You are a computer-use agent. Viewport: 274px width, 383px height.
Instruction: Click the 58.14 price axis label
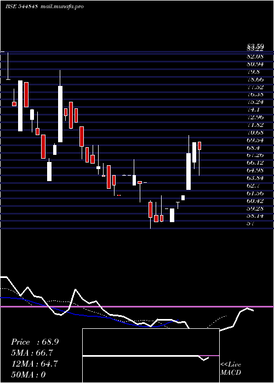tap(255, 216)
